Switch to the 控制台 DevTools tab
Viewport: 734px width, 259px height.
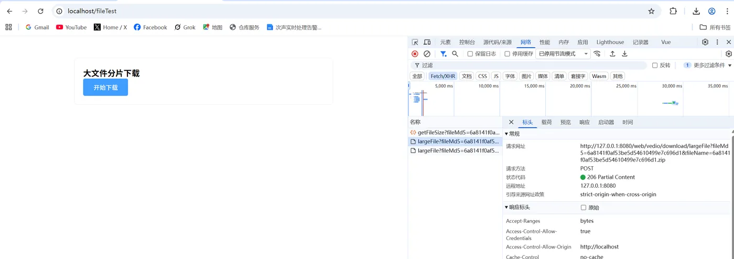(x=467, y=42)
